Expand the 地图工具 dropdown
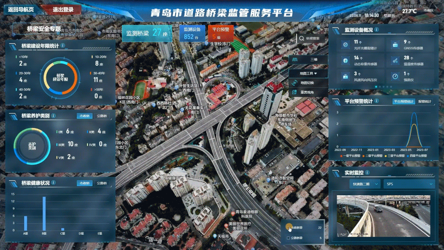Viewport: 444px width, 250px height. click(x=308, y=74)
